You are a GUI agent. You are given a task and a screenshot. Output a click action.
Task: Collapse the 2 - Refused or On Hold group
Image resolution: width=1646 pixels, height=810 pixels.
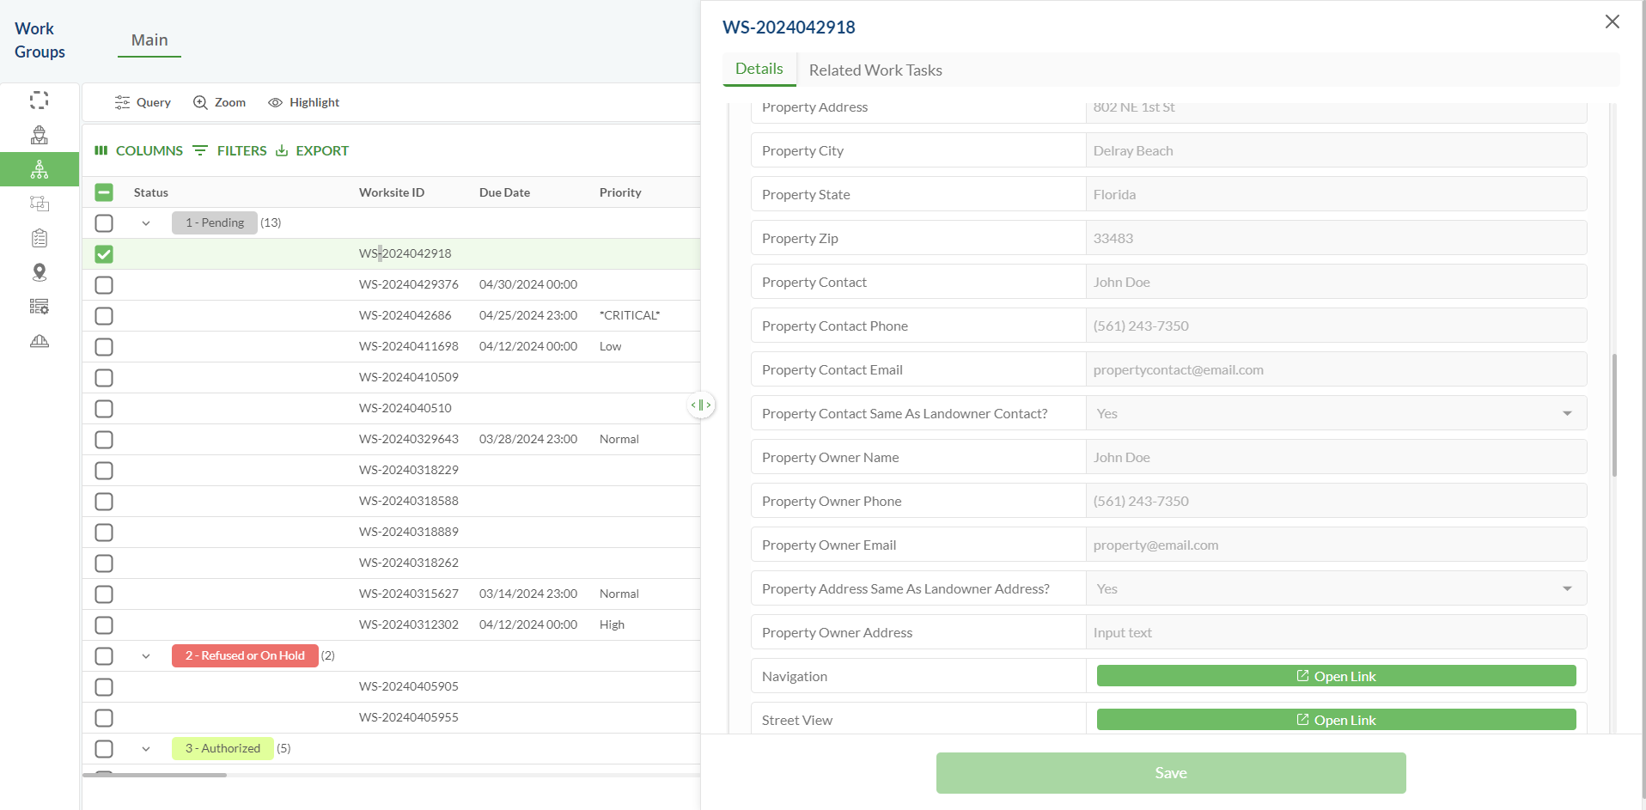(146, 656)
